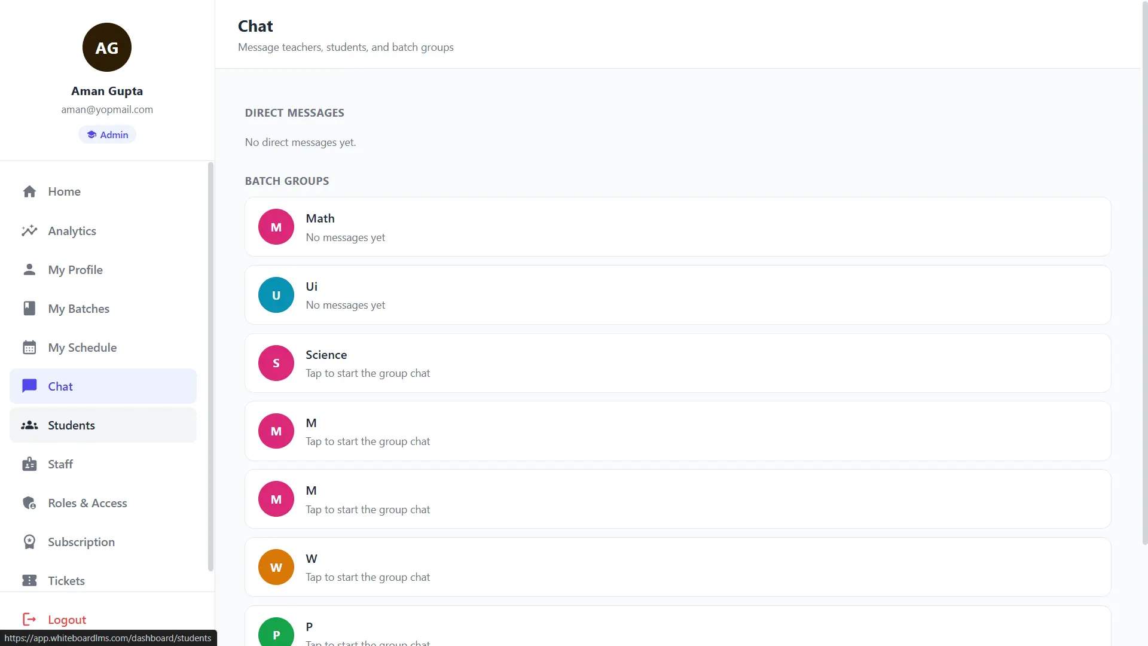Click the Admin graduation cap icon

click(91, 135)
